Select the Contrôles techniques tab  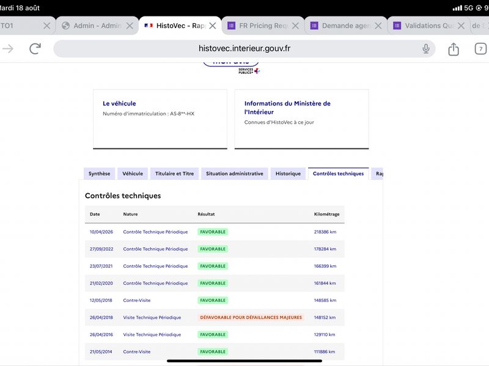[338, 174]
